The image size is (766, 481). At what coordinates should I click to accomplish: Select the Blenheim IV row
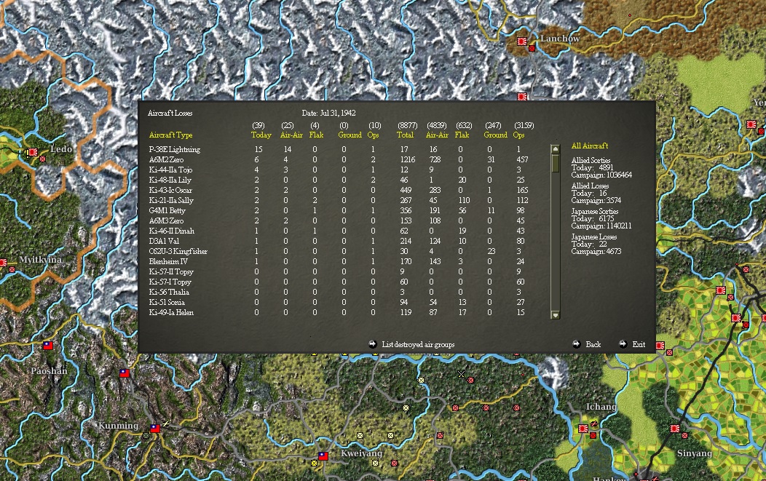click(339, 262)
